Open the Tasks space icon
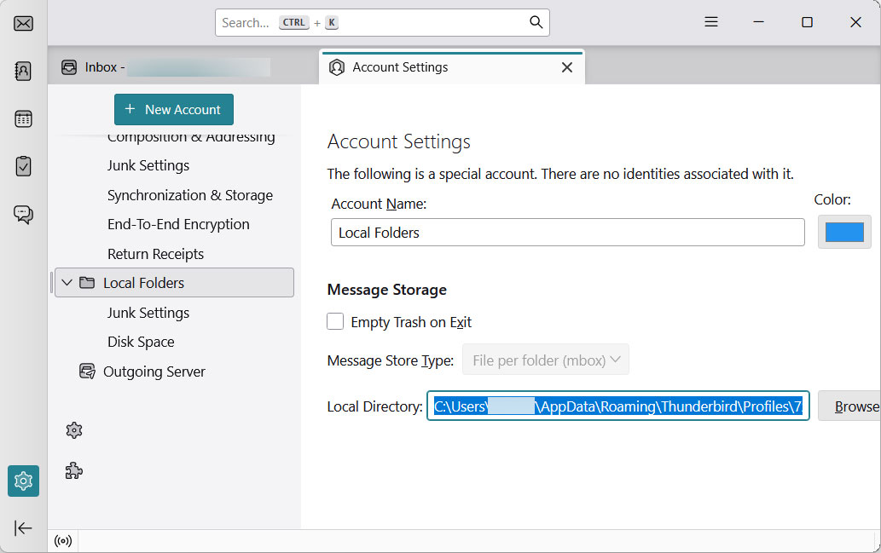The width and height of the screenshot is (881, 553). click(24, 166)
